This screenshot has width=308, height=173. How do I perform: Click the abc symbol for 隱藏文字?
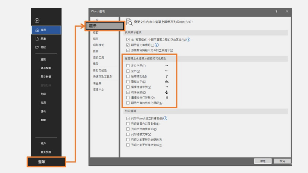pyautogui.click(x=167, y=82)
